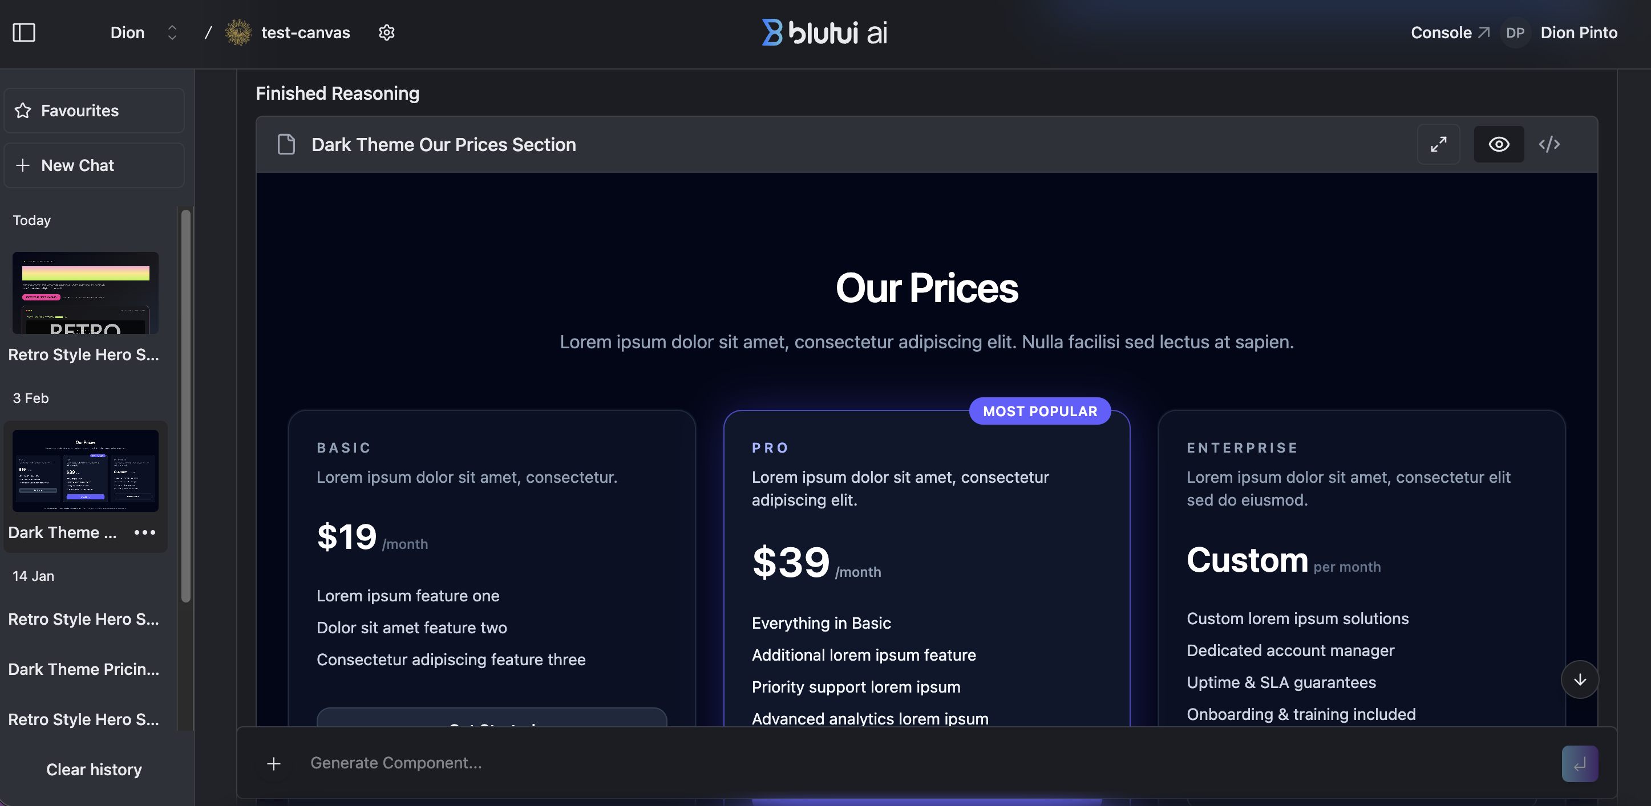Screen dimensions: 1651x806
Task: Click the DP avatar badge
Action: 1515,32
